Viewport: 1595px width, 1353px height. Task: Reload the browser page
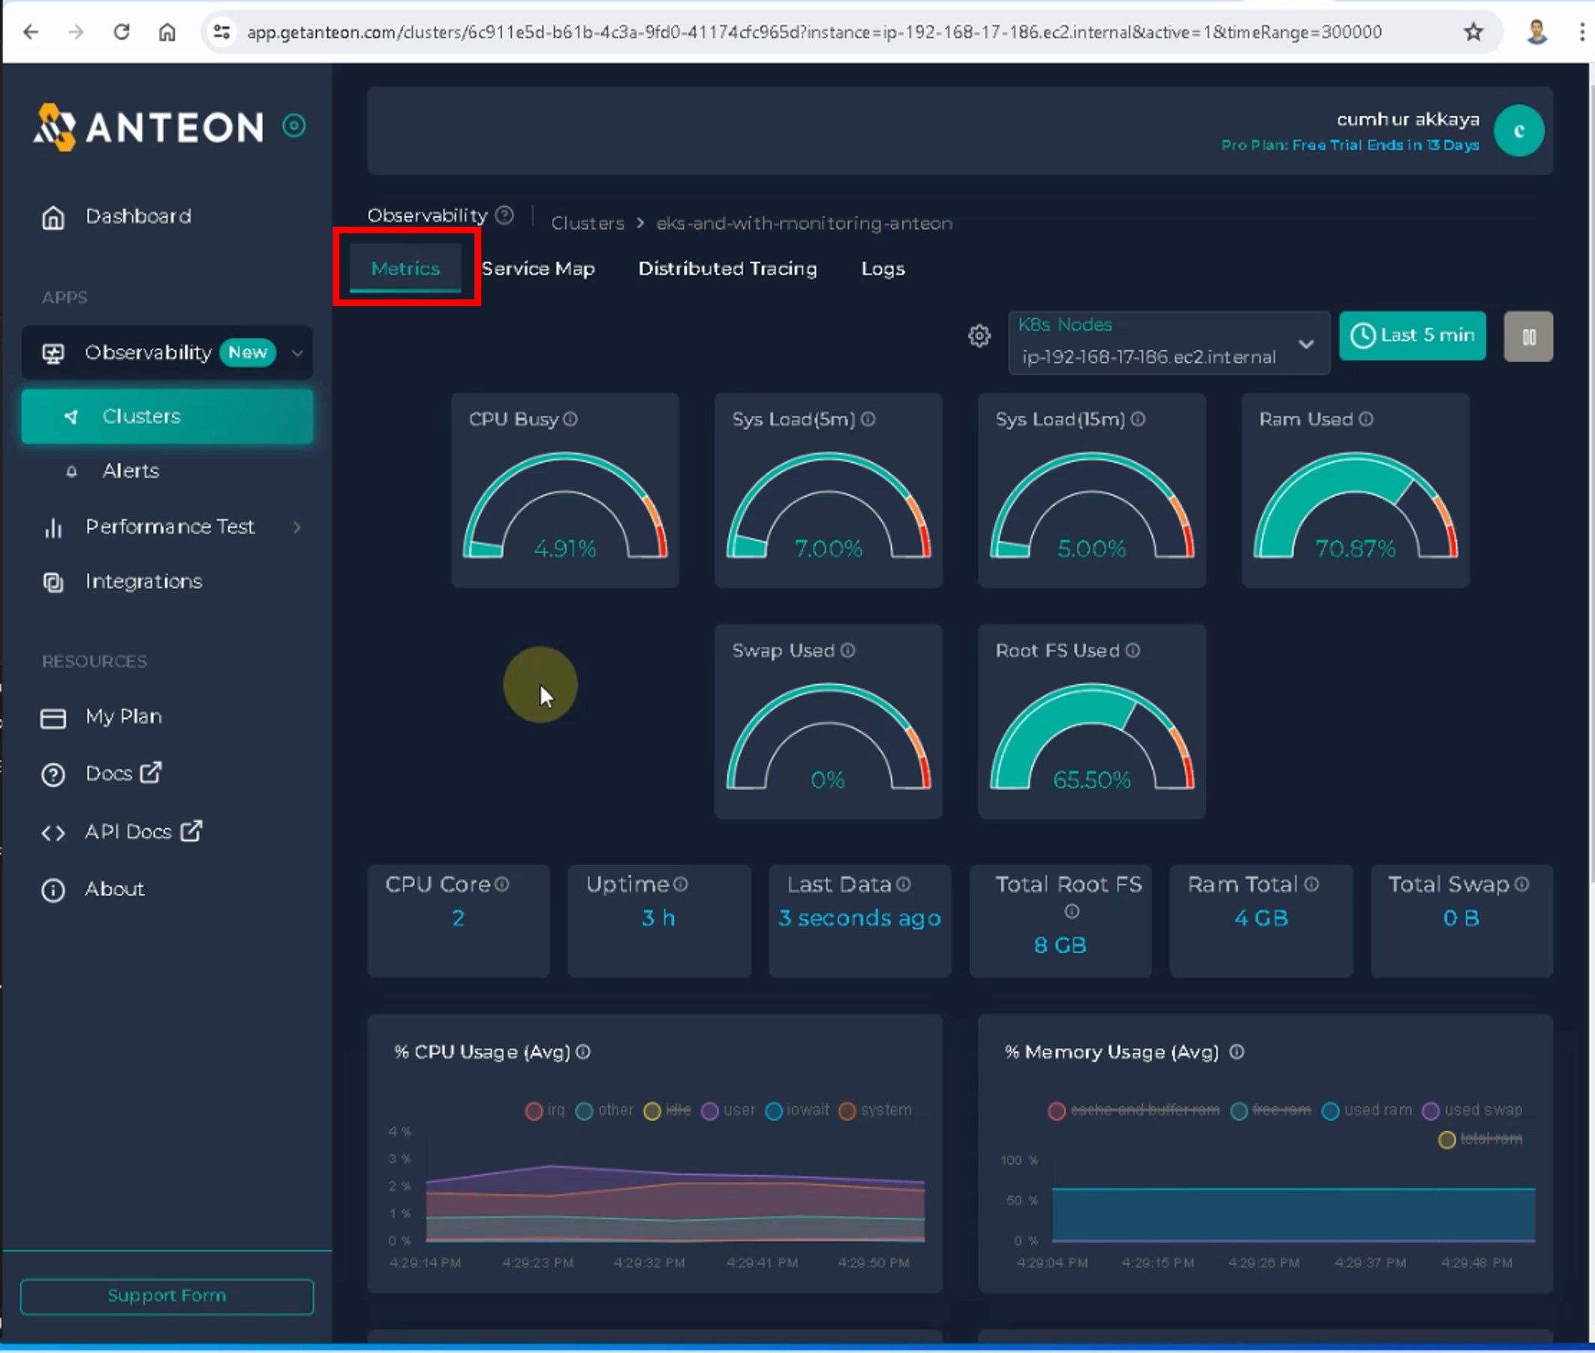click(x=121, y=32)
